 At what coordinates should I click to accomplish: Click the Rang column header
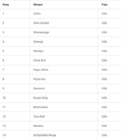point(5,4)
